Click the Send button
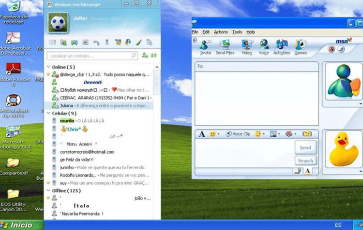 click(305, 147)
